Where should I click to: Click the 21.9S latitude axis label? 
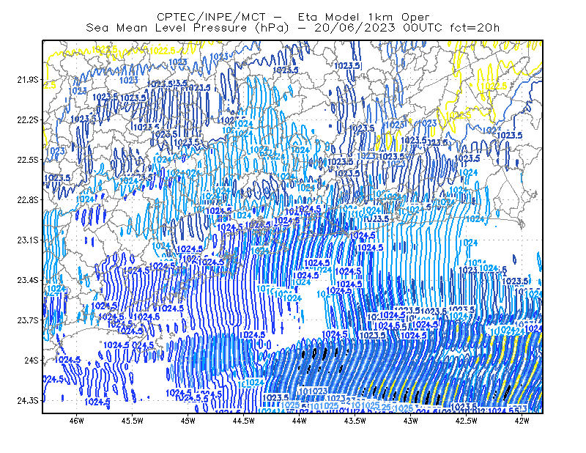point(27,79)
